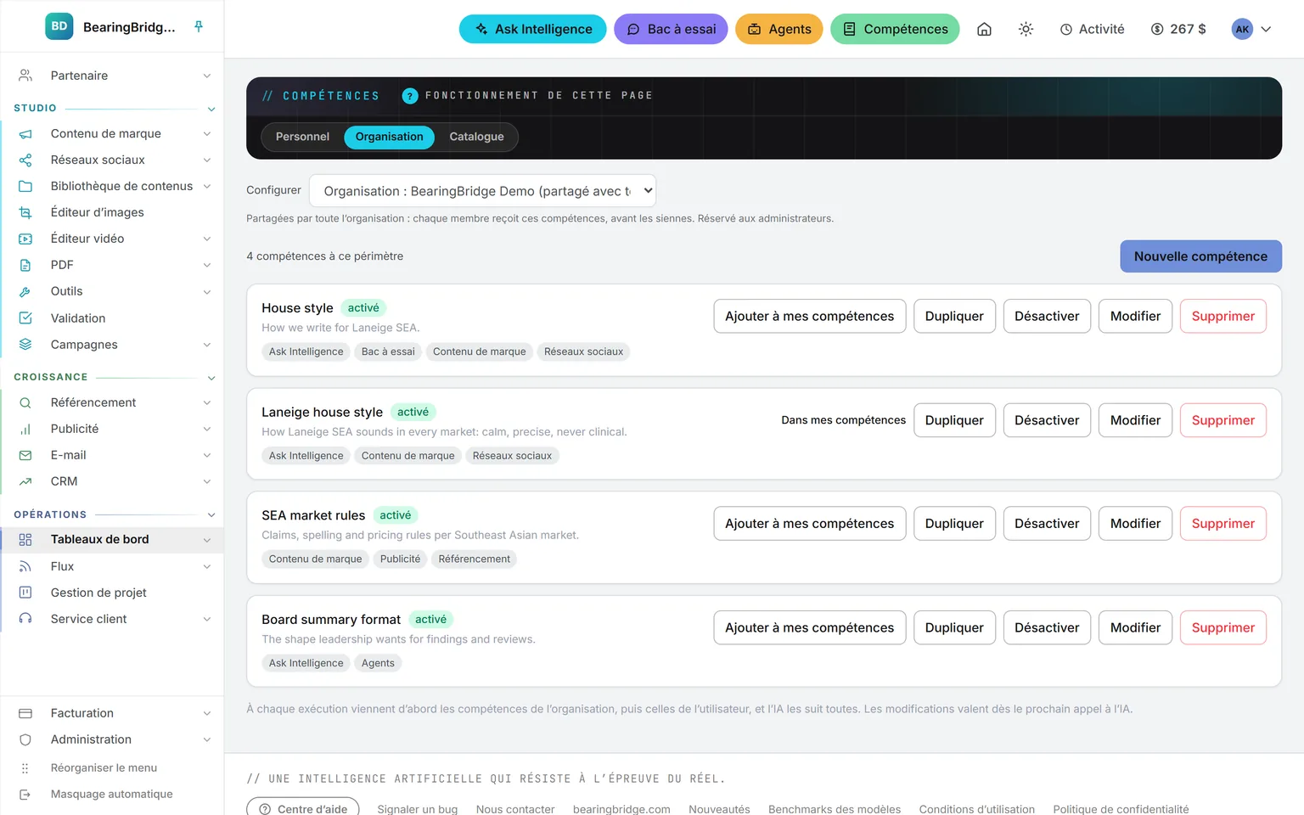Image resolution: width=1304 pixels, height=815 pixels.
Task: Toggle light/dark theme sun icon
Action: coord(1026,29)
